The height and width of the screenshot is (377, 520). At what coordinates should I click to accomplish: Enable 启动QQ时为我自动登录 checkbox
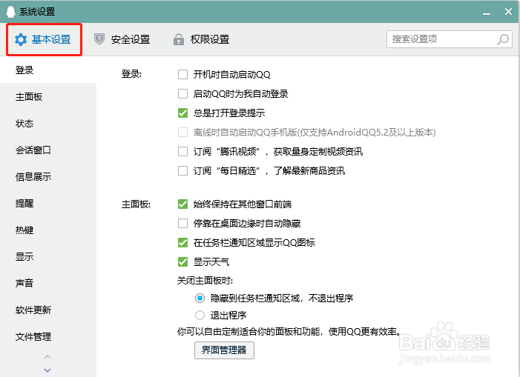(182, 93)
